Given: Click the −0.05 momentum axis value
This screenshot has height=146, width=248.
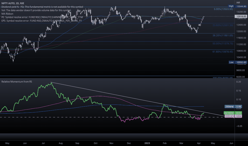Looking at the screenshot, I should [x=239, y=126].
